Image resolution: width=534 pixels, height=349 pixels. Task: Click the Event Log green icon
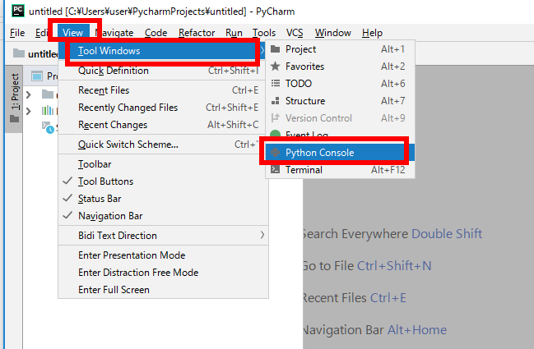click(275, 134)
